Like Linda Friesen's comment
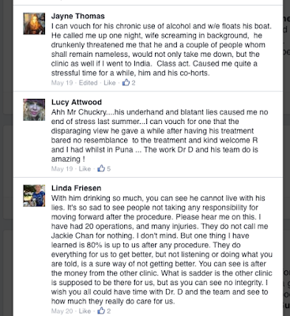This screenshot has width=290, height=316. pyautogui.click(x=85, y=311)
